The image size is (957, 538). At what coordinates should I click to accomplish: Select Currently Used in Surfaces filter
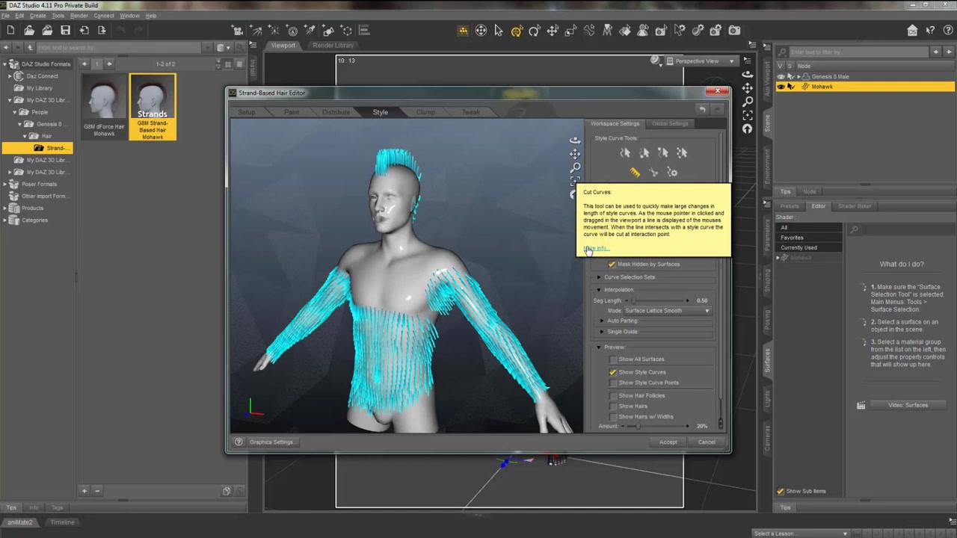(799, 248)
